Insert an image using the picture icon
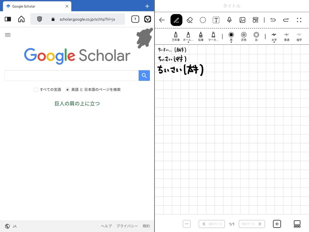The height and width of the screenshot is (232, 309). [x=242, y=20]
